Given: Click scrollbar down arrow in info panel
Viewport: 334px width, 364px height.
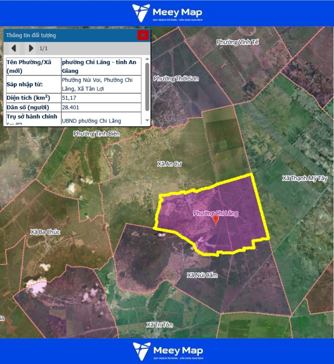Looking at the screenshot, I should pos(147,121).
